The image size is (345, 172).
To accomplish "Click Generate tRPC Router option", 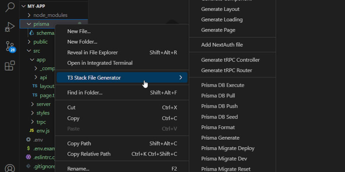I will [x=226, y=71].
